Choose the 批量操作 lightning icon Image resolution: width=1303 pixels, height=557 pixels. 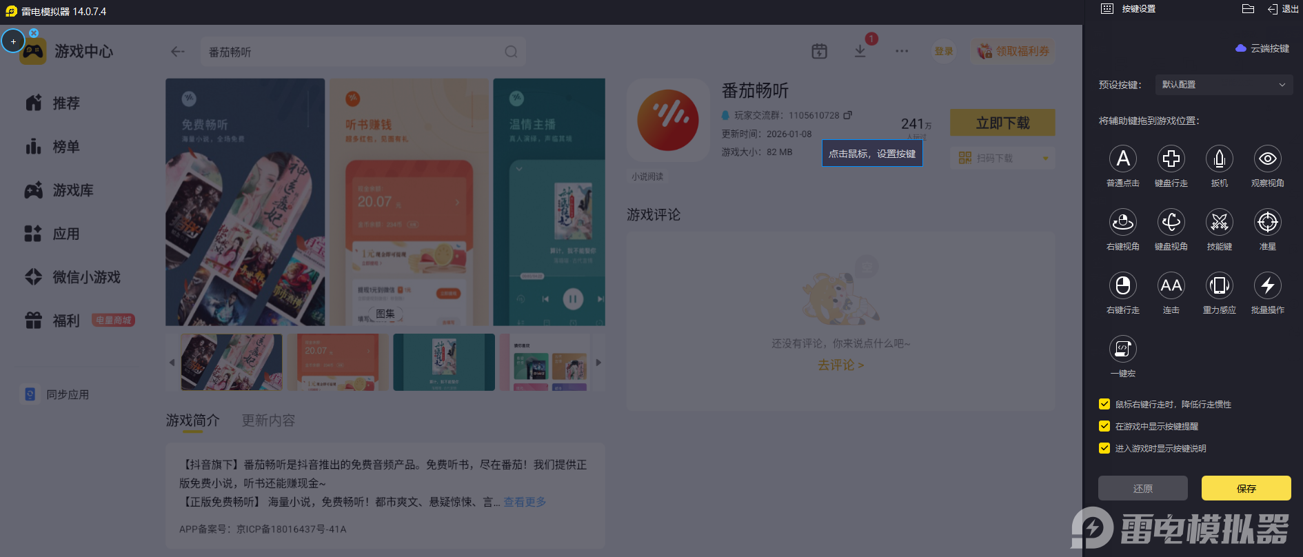click(1267, 286)
